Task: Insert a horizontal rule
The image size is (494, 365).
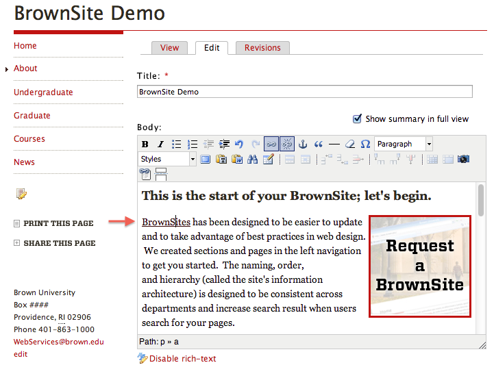Action: [x=334, y=144]
